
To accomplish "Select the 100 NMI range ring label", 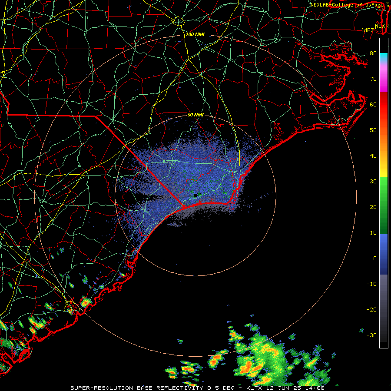I will click(x=195, y=34).
